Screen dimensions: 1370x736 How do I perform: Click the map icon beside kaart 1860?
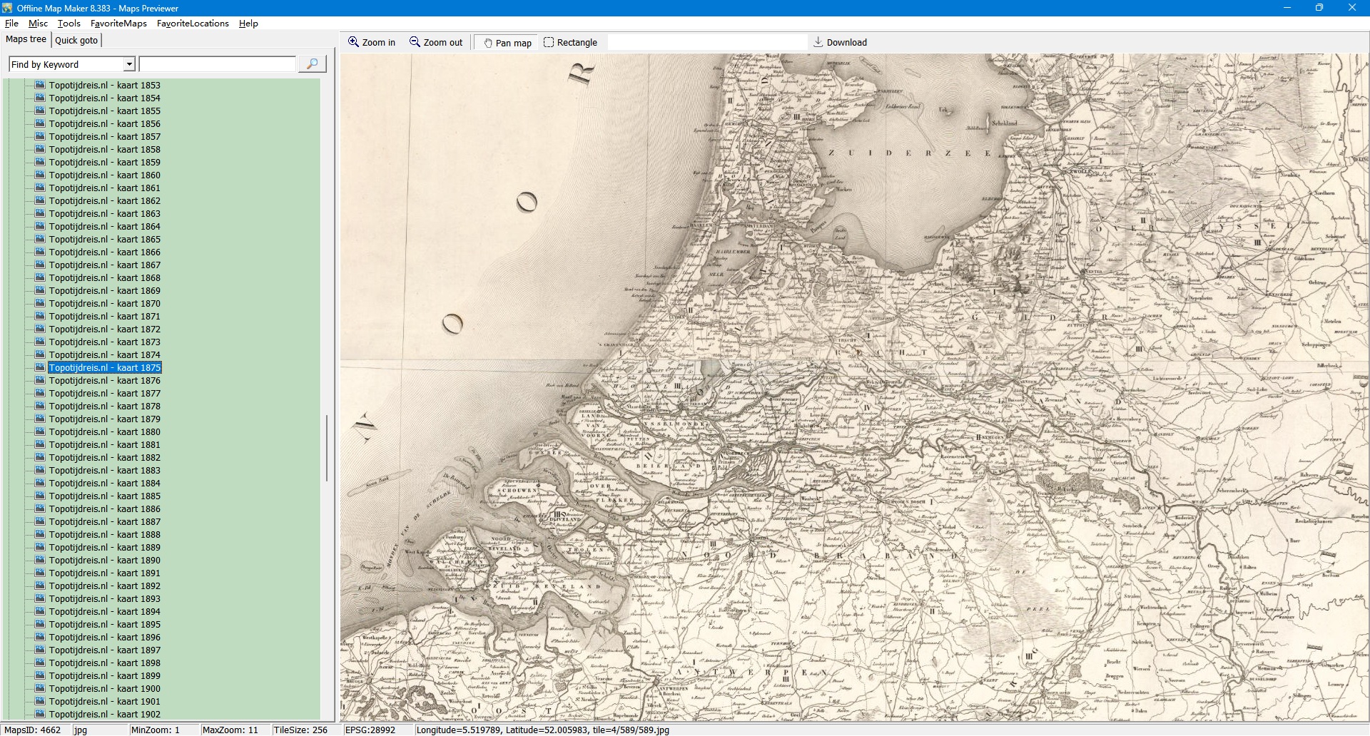(x=40, y=175)
